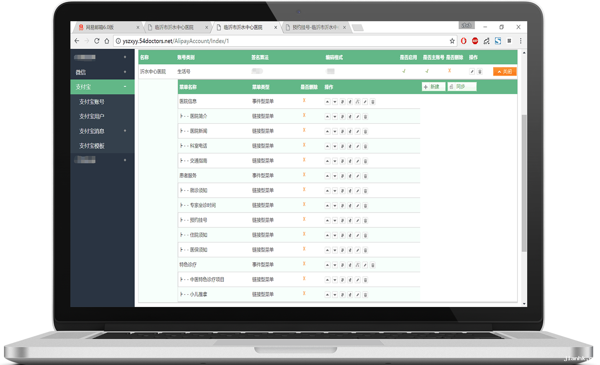
Task: Switch to the 预约挂号 browser tab
Action: [x=315, y=27]
